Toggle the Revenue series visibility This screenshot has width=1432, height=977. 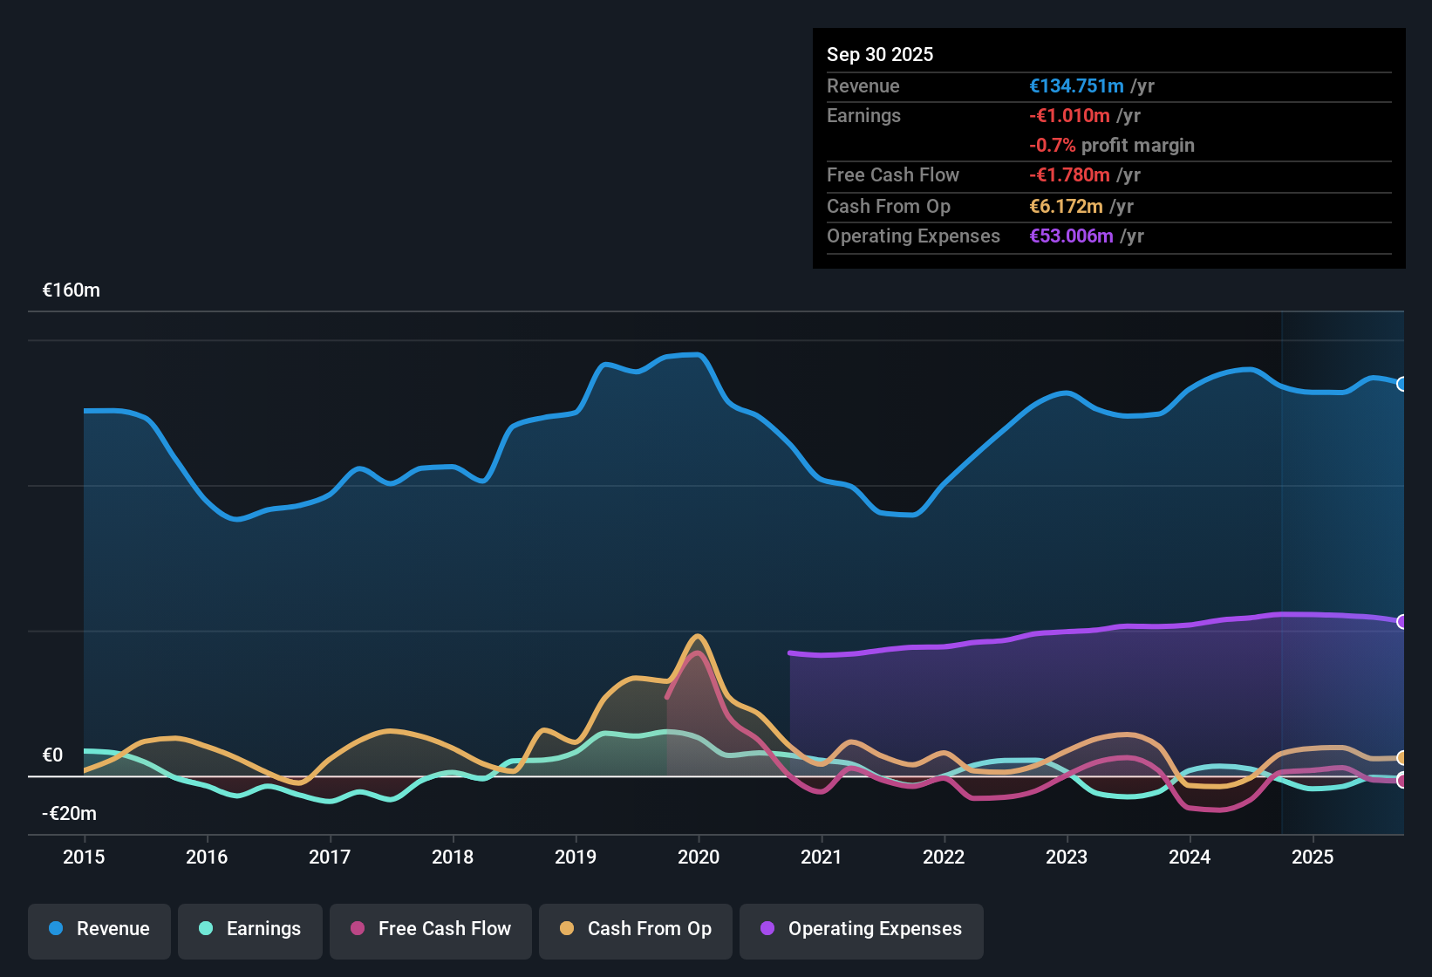pyautogui.click(x=99, y=929)
